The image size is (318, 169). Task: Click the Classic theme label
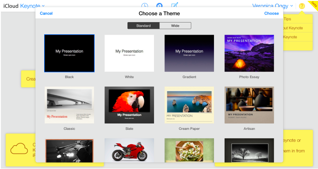(x=69, y=128)
